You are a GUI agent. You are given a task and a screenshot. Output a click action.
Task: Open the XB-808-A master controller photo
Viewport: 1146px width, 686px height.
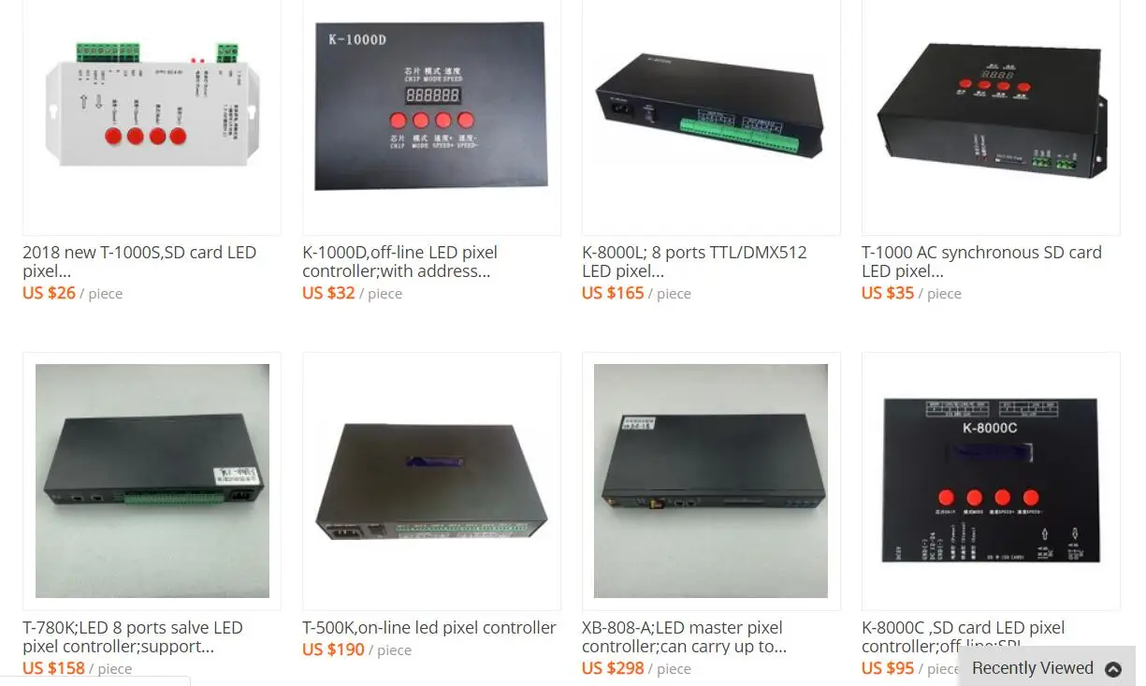tap(711, 481)
